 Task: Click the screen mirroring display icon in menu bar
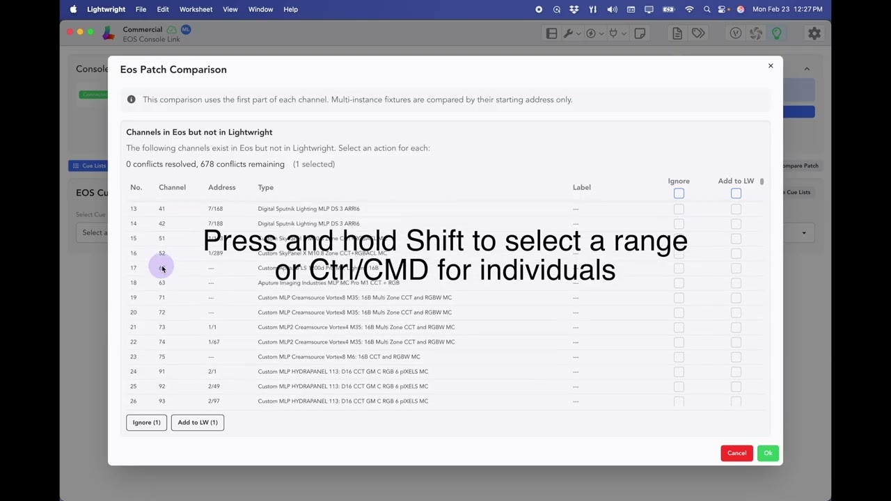tap(649, 9)
